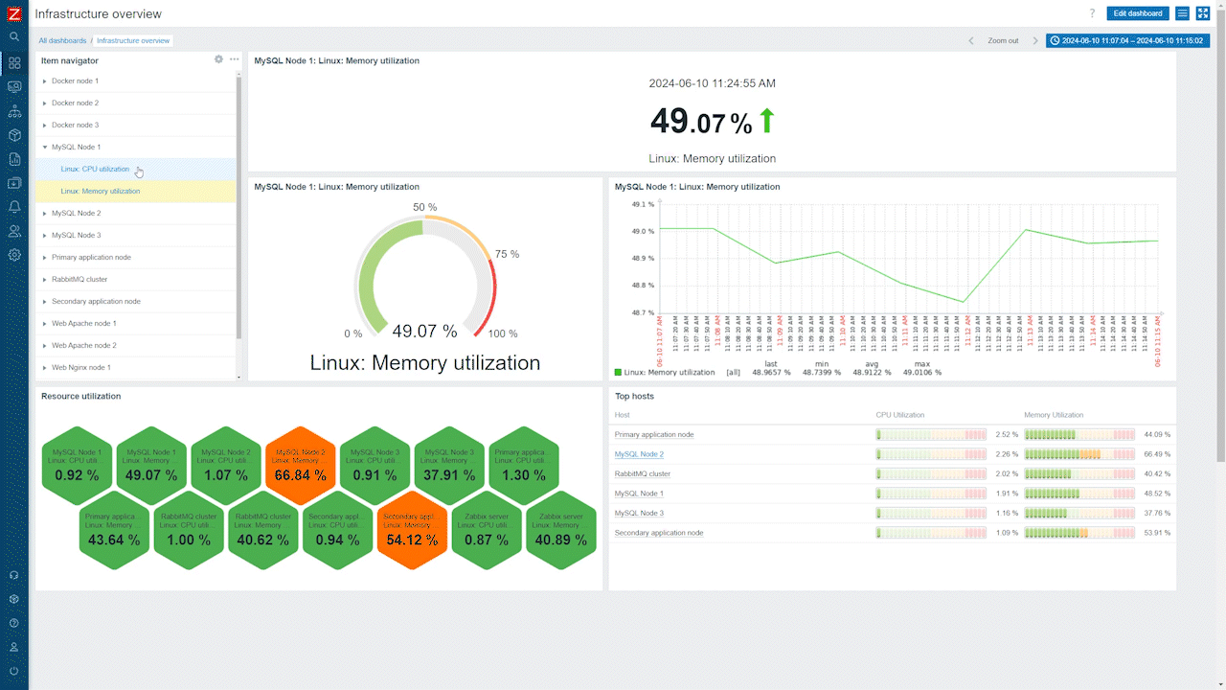The image size is (1226, 690).
Task: Open the MySQL Node 2 link in Top hosts
Action: click(639, 454)
